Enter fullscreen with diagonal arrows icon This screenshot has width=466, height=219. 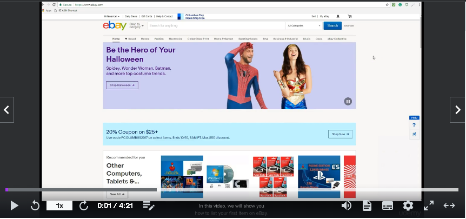[428, 205]
